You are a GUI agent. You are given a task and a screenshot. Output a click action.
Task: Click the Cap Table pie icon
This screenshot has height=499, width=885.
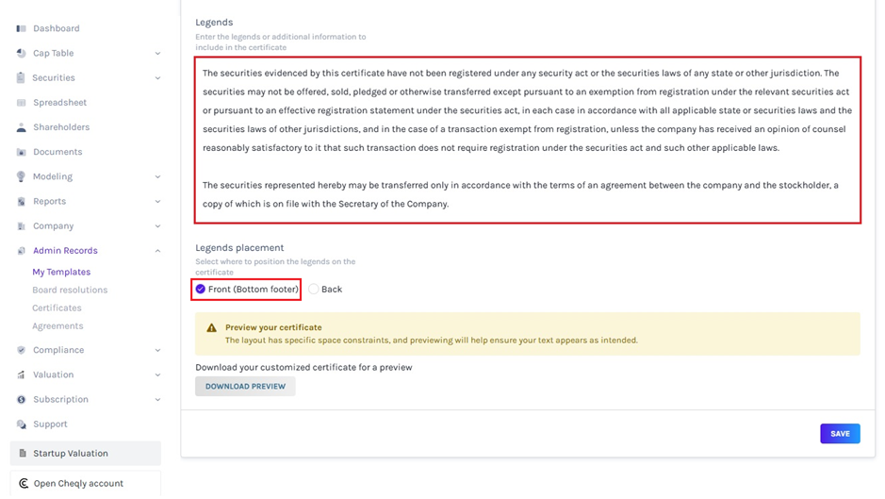22,54
